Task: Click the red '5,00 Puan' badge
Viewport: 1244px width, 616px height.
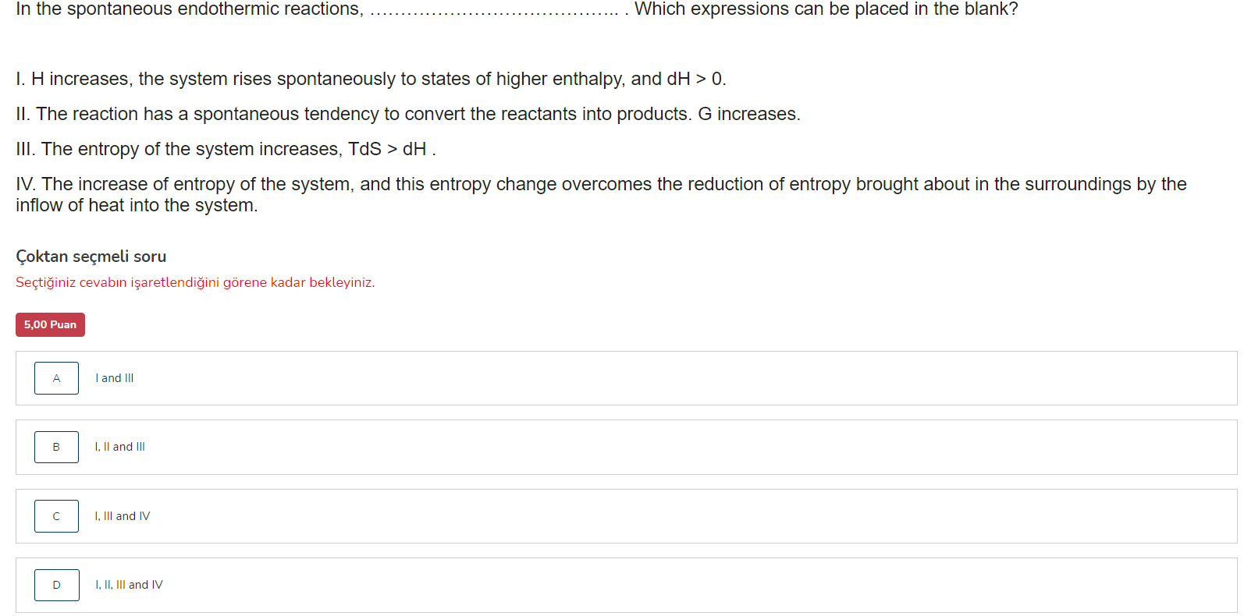Action: (50, 324)
